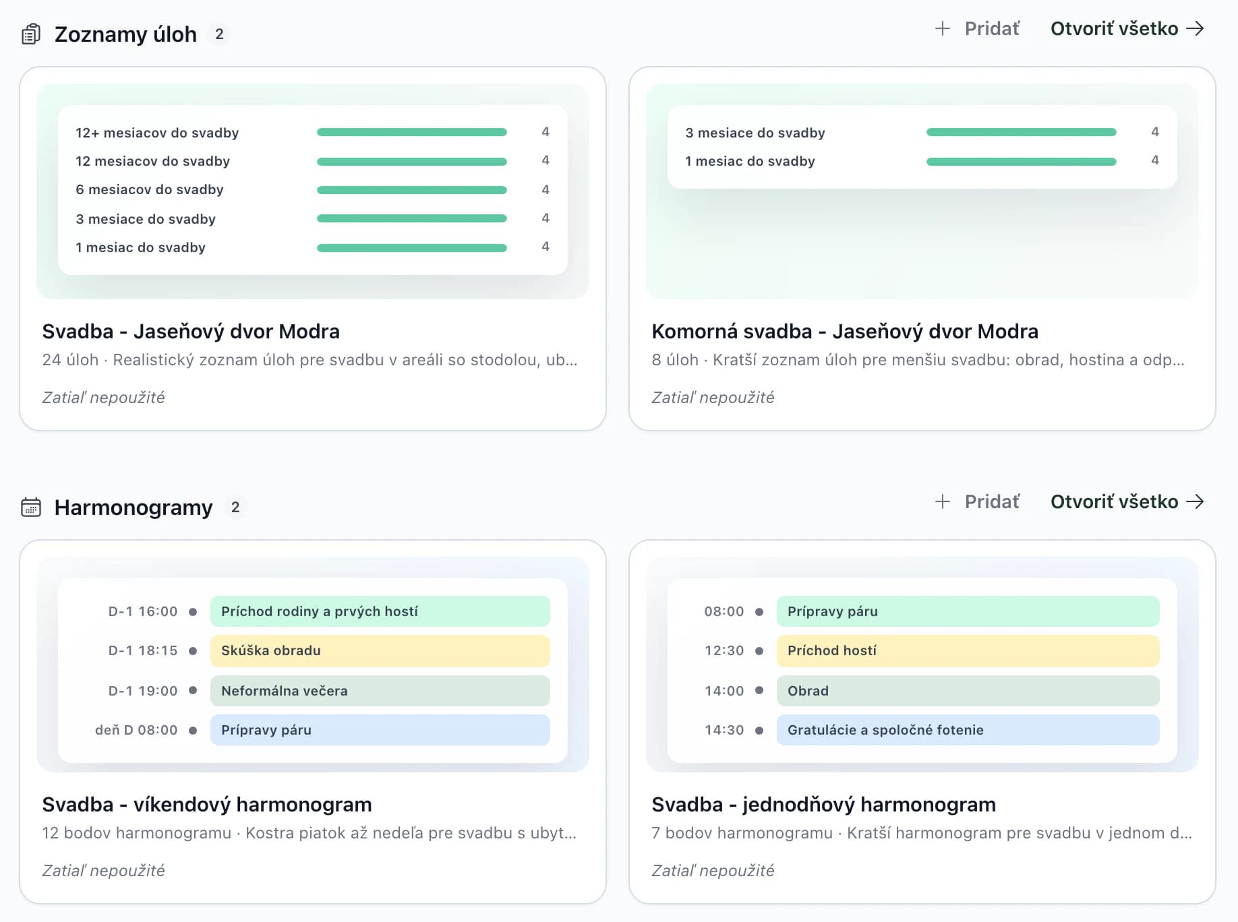Open the Komorná svadba - Jaseňový dvor Modra title

845,332
